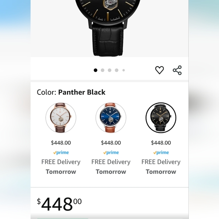
Task: Jump to the small last carousel dot
Action: [123, 70]
